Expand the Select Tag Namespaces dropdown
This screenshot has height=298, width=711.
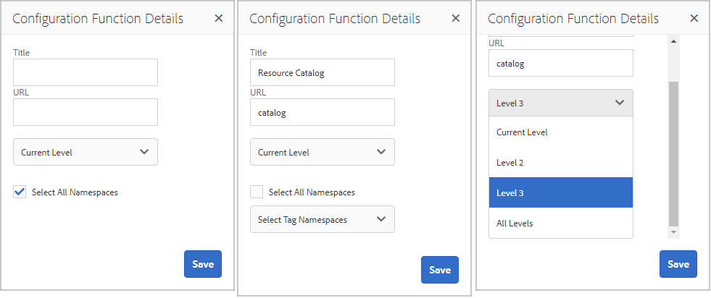(x=323, y=219)
